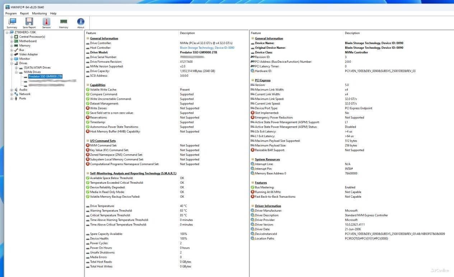Collapse the Drives tree node
Viewport: 454px width, 277px height.
[x=11, y=63]
